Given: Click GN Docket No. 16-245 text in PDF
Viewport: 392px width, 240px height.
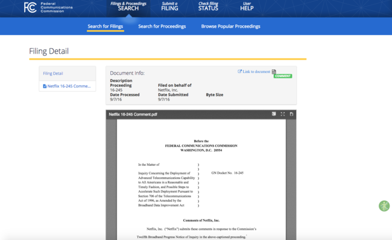Looking at the screenshot, I should pyautogui.click(x=227, y=172).
